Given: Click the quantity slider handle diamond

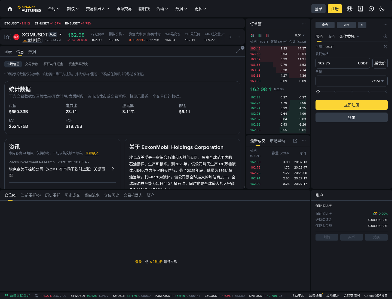Looking at the screenshot, I should pos(318,92).
